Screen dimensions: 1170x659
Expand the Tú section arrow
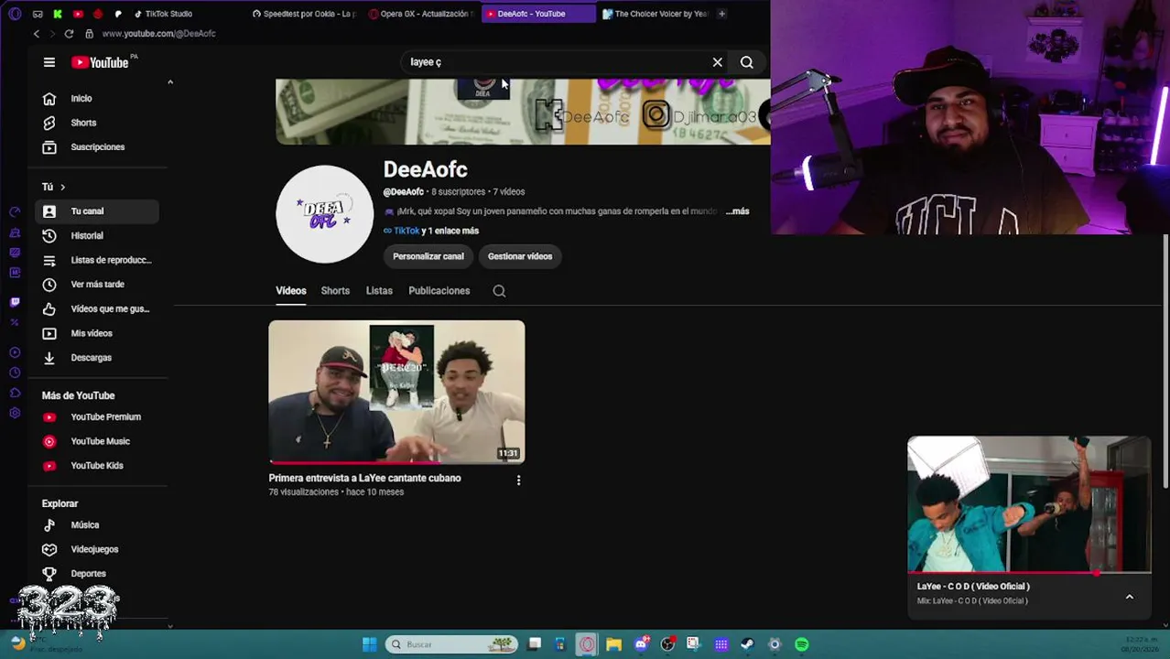[x=62, y=187]
